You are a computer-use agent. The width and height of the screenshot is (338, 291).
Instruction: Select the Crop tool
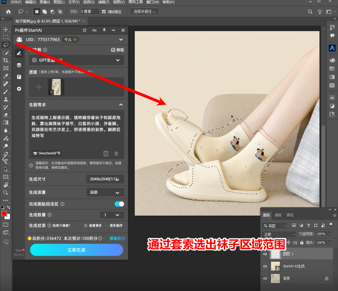tap(6, 61)
